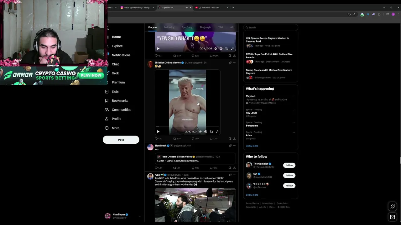Open Bookmarks in the sidebar
401x225 pixels.
click(119, 101)
